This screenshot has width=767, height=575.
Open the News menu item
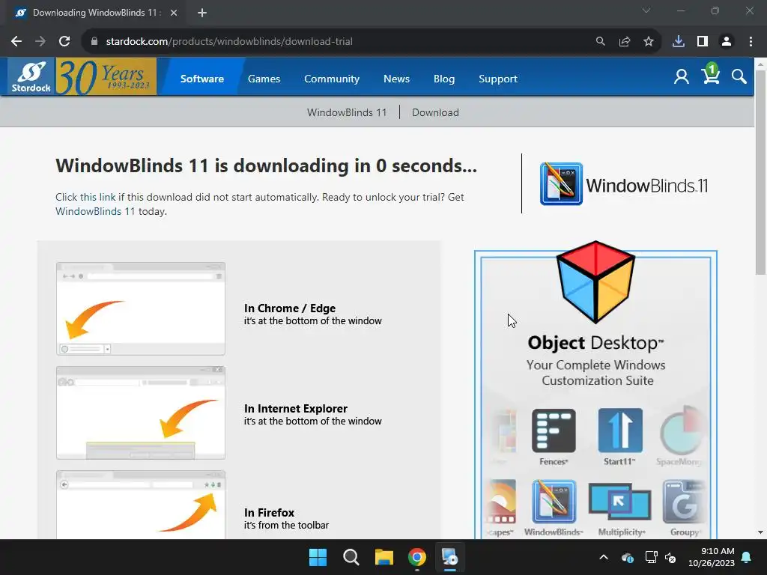pos(396,79)
